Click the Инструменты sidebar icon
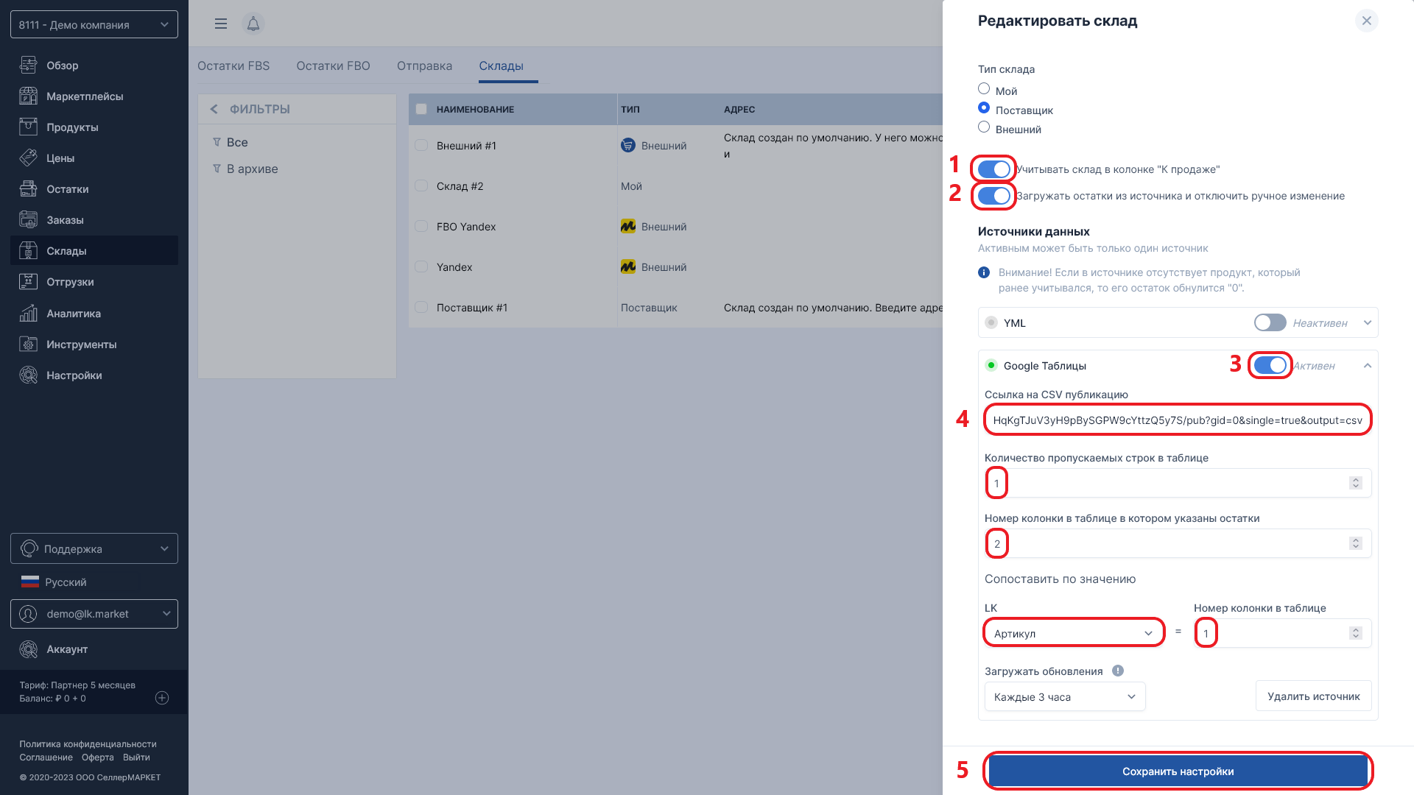 tap(28, 344)
